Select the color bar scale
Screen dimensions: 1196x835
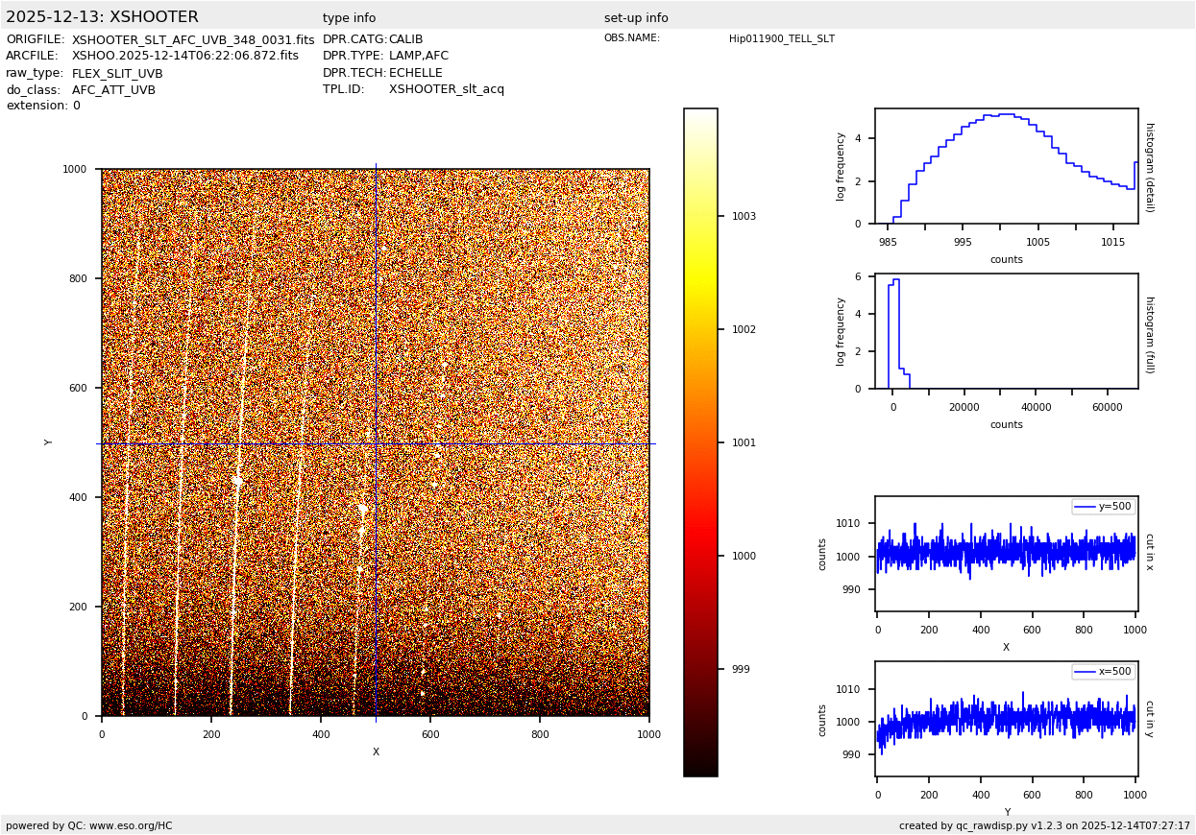(700, 441)
